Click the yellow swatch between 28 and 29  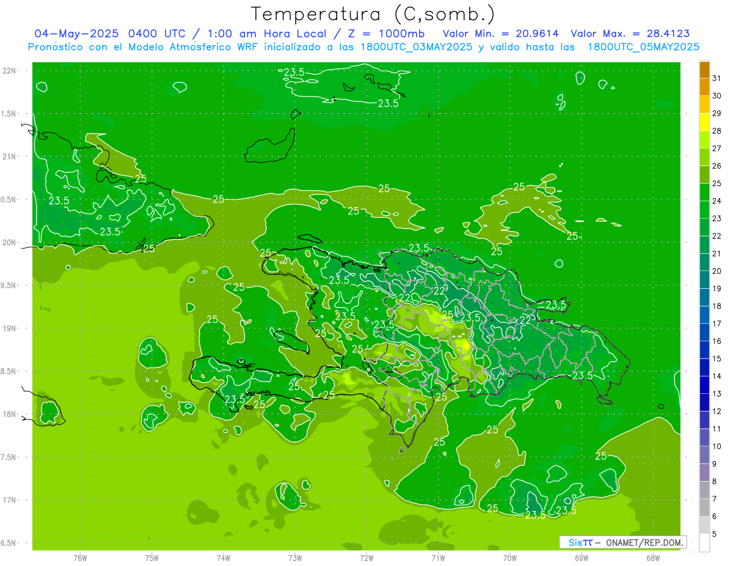[x=704, y=122]
